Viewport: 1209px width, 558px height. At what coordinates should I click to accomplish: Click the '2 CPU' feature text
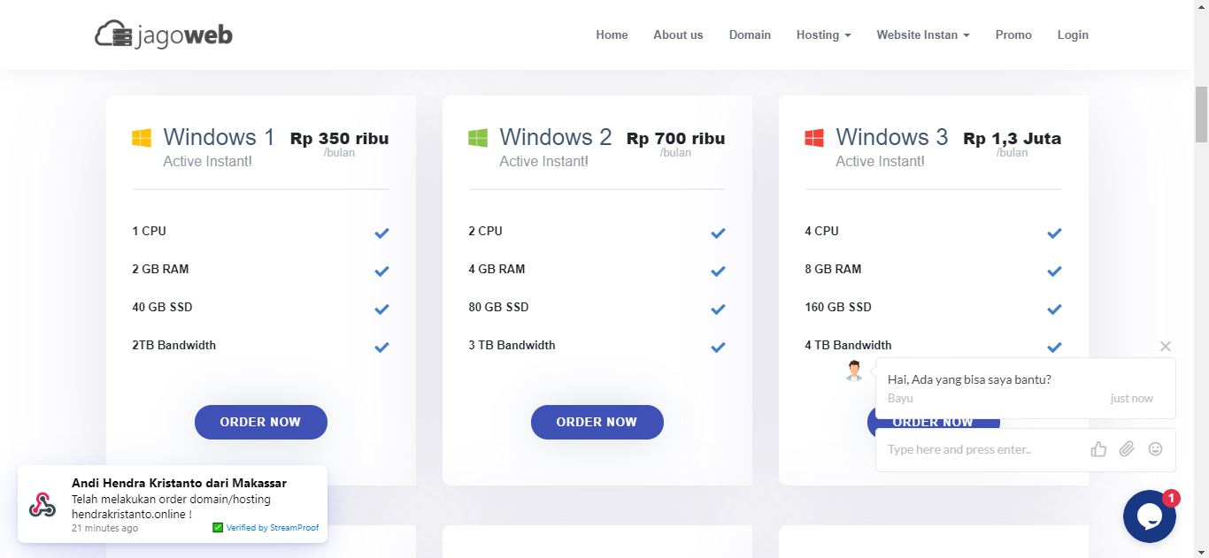(x=485, y=231)
